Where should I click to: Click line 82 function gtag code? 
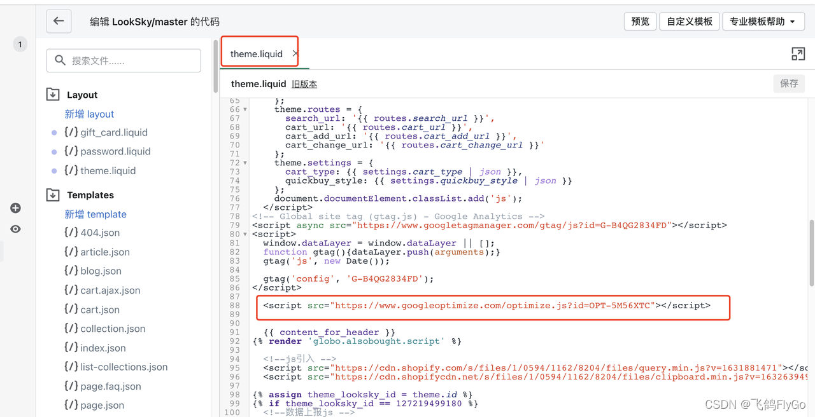382,252
